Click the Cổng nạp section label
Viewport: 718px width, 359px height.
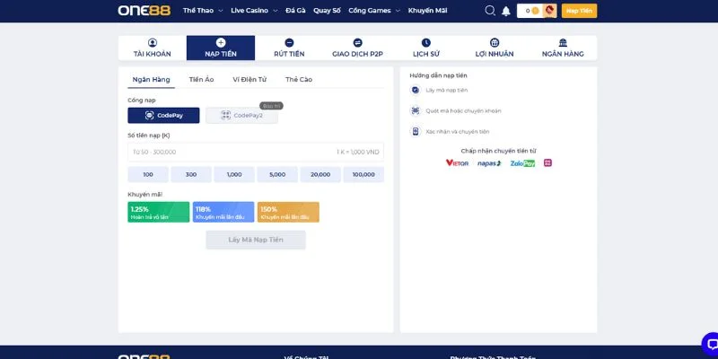point(142,100)
